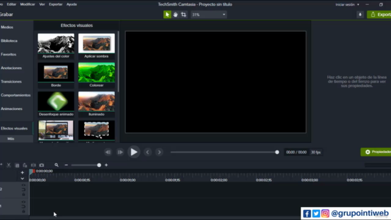Click the 0:00:01;00 ruler mark
The image size is (391, 220).
[x=128, y=180]
